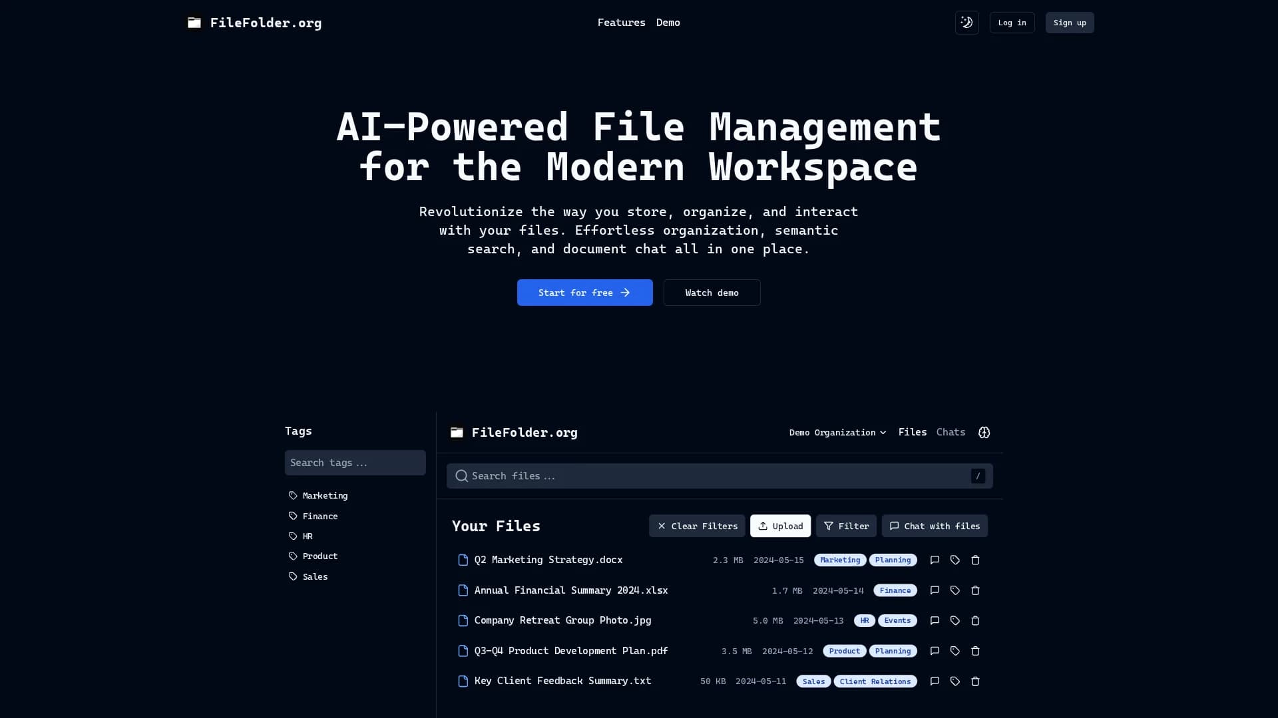Click the folder logo in demo panel header
This screenshot has width=1278, height=718.
(457, 432)
